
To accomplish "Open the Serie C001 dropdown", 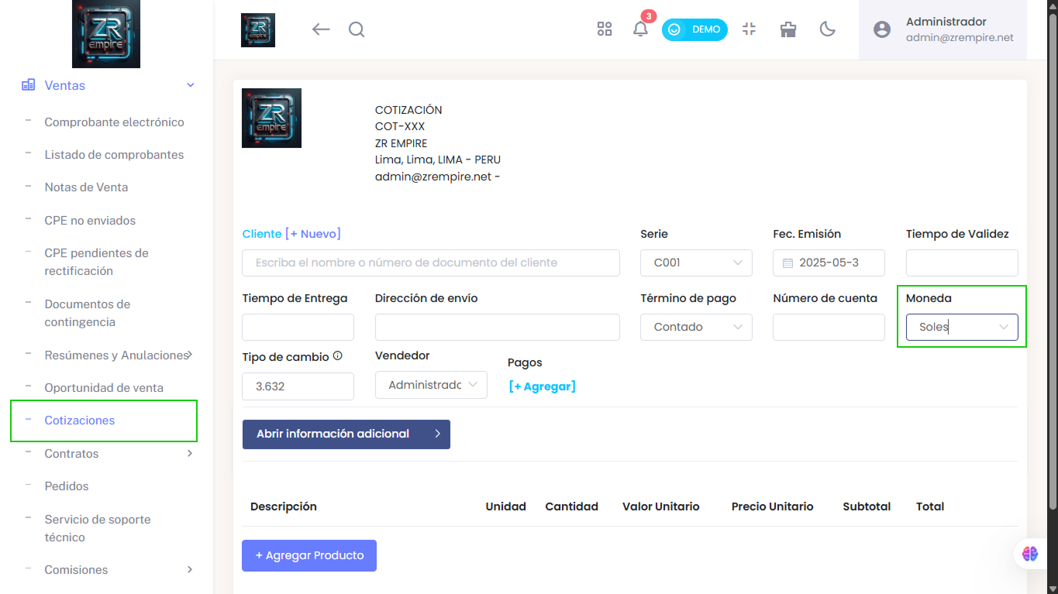I will point(696,263).
